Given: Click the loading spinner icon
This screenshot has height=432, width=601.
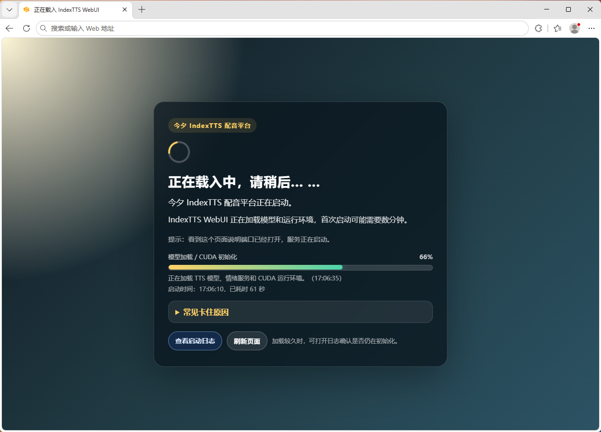Looking at the screenshot, I should click(179, 152).
